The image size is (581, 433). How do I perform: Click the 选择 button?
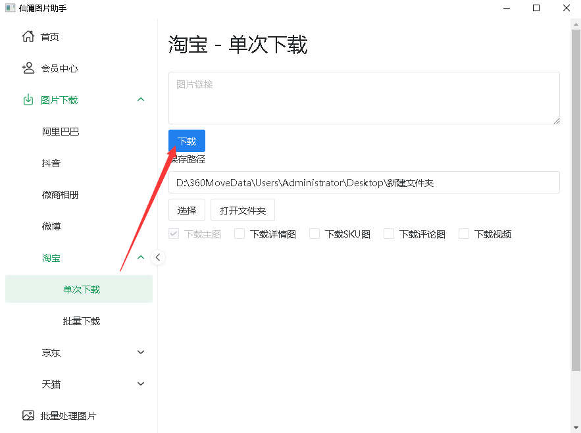187,210
